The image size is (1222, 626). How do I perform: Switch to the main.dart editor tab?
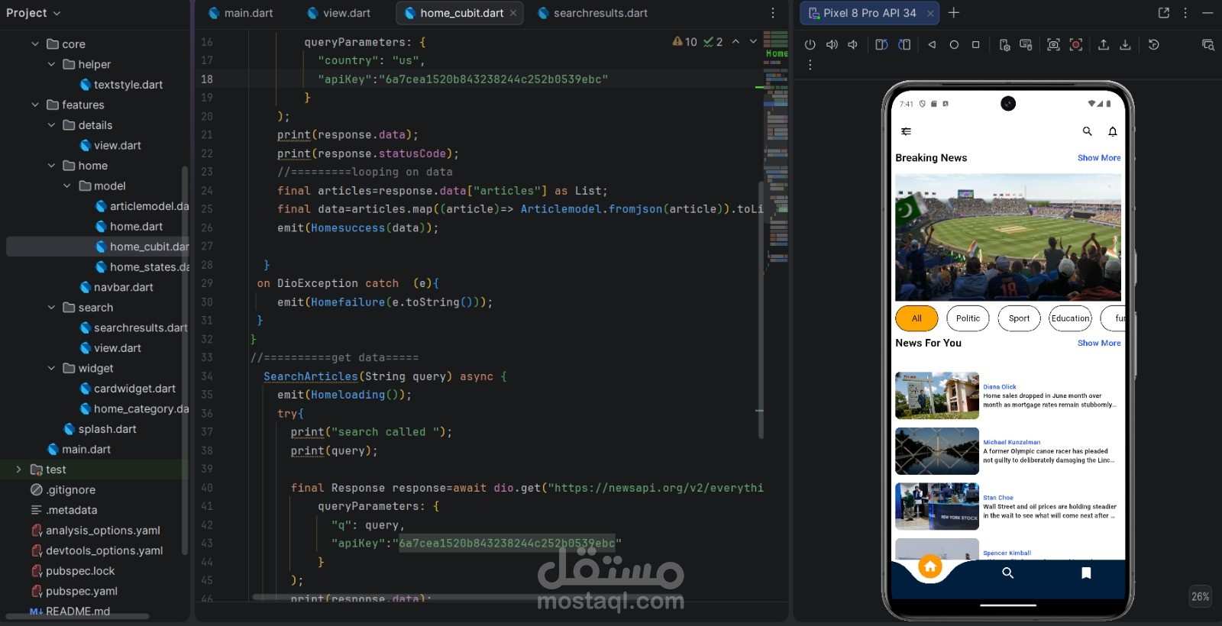pyautogui.click(x=241, y=13)
